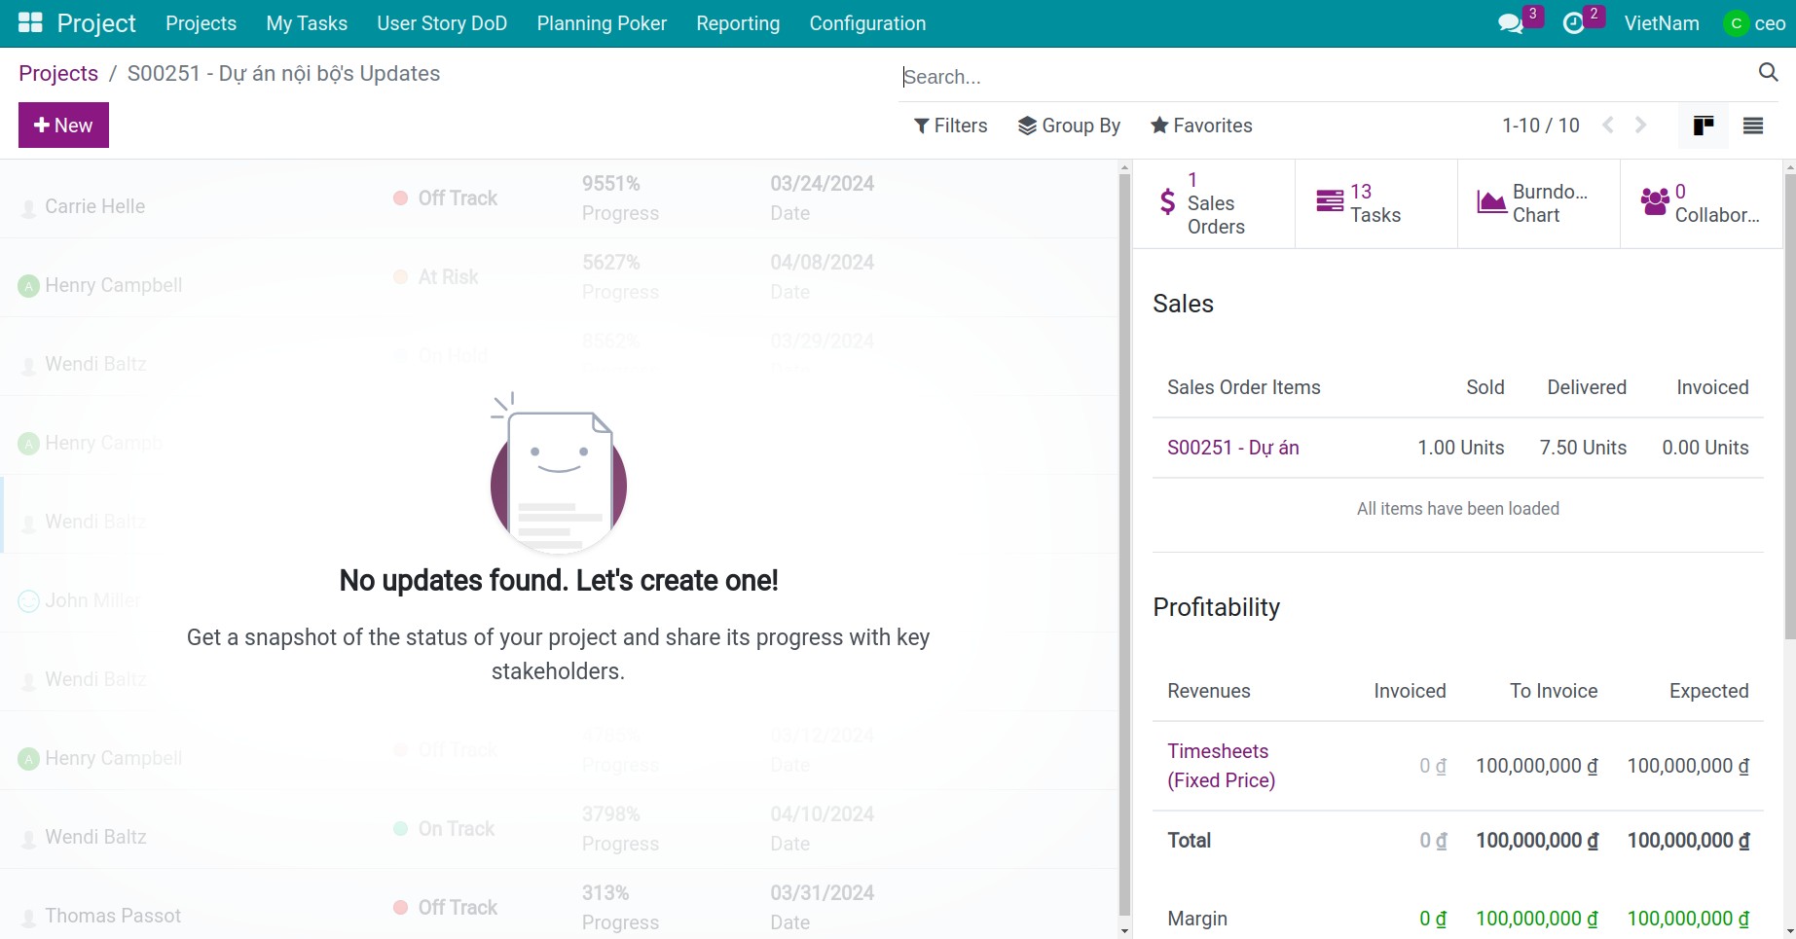This screenshot has height=939, width=1796.
Task: Open the 13 Tasks stat button
Action: coord(1376,203)
